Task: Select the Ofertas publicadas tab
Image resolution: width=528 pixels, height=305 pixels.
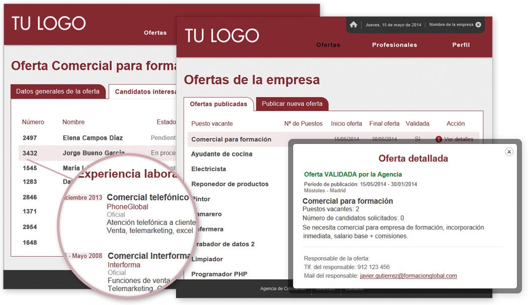Action: coord(218,104)
